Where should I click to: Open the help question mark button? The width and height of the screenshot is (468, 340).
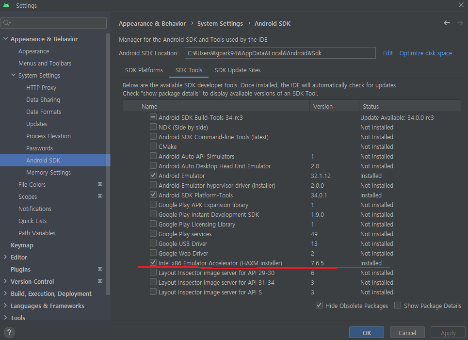[x=9, y=332]
